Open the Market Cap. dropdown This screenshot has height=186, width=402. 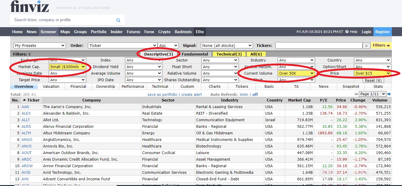68,67
